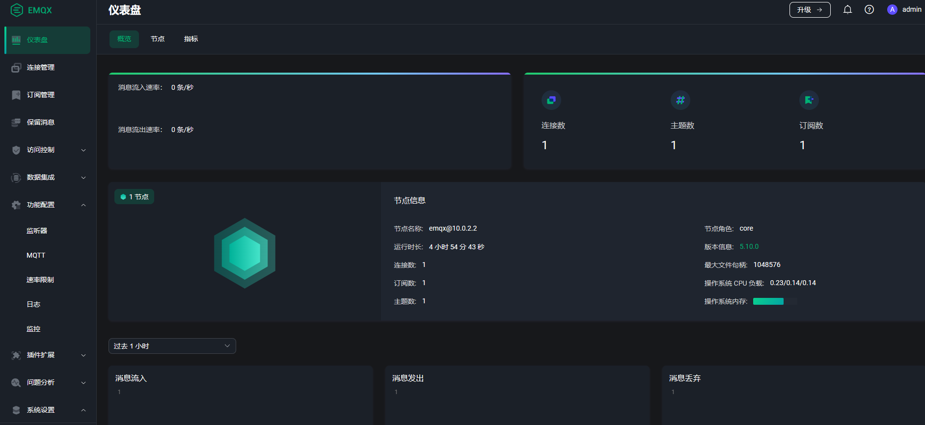
Task: Click the 消息发出 chart title
Action: pos(408,378)
